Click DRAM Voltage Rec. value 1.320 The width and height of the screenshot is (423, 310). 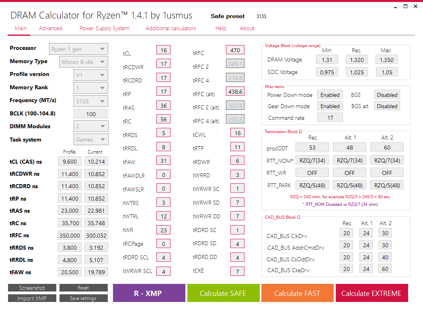click(x=357, y=60)
